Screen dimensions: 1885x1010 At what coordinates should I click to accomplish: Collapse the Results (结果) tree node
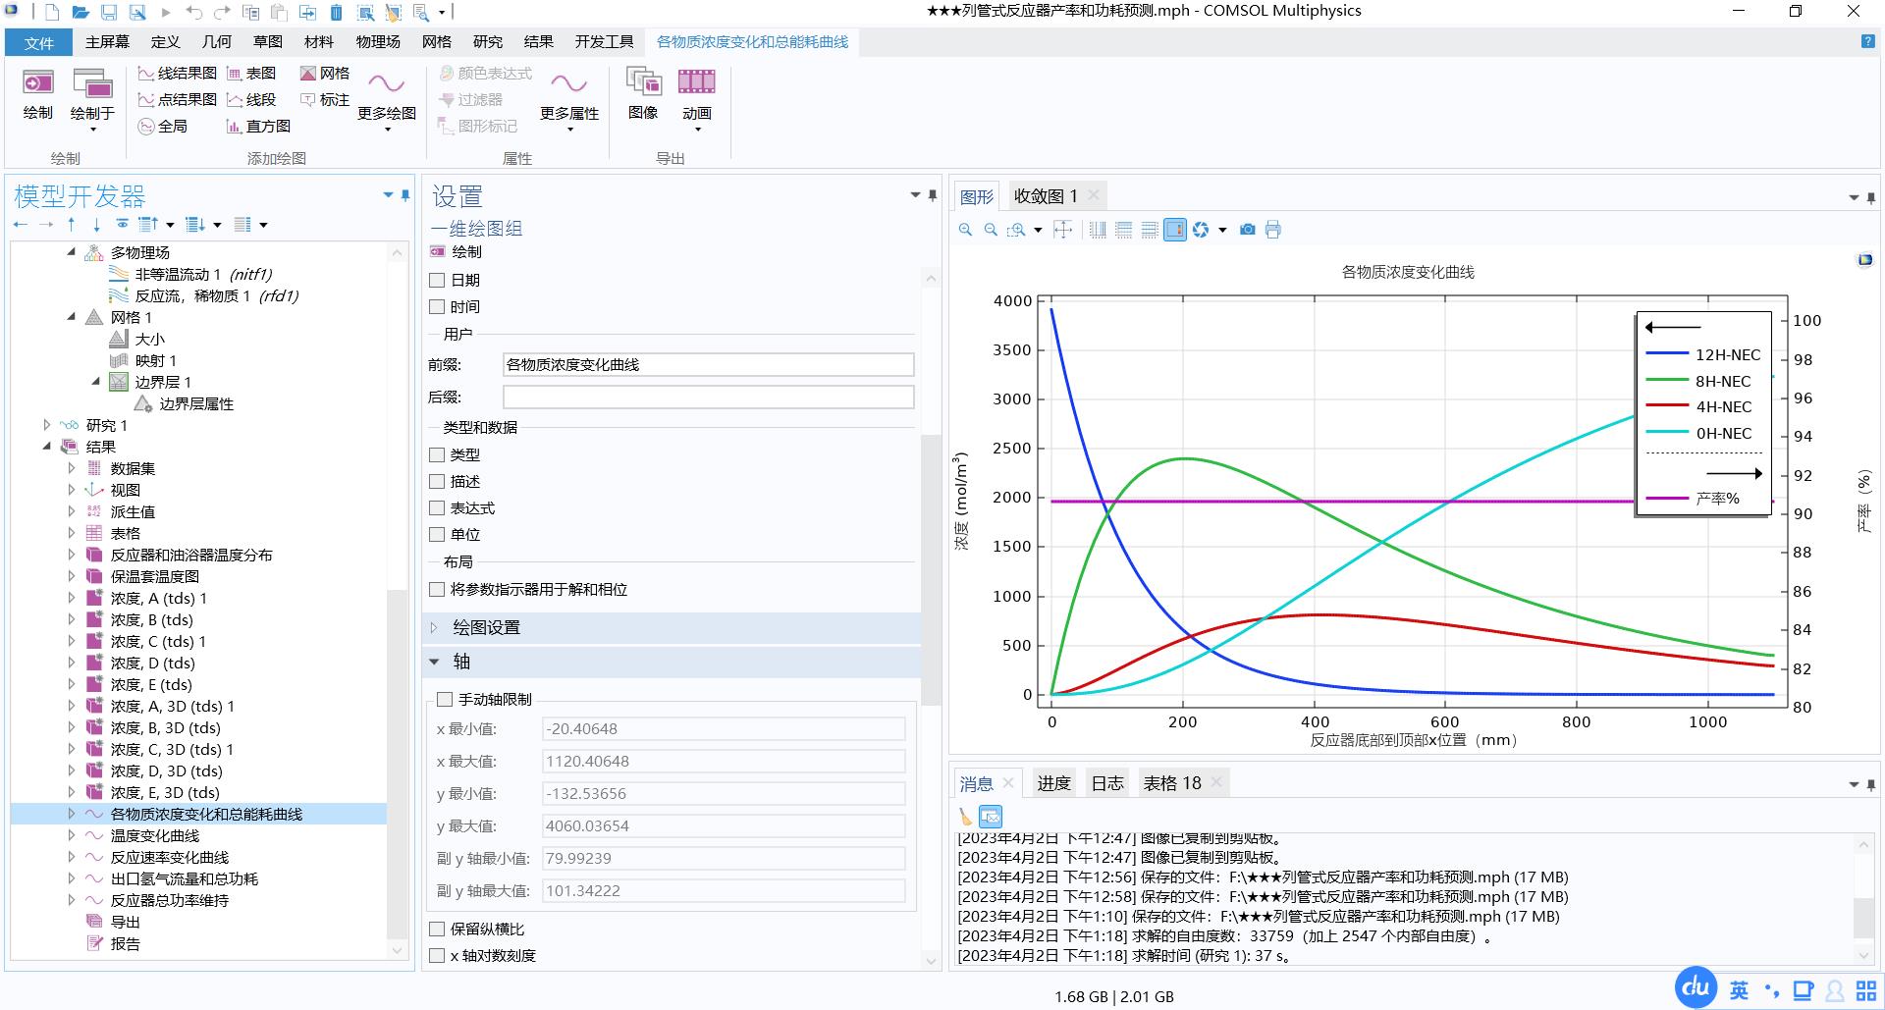[x=47, y=447]
